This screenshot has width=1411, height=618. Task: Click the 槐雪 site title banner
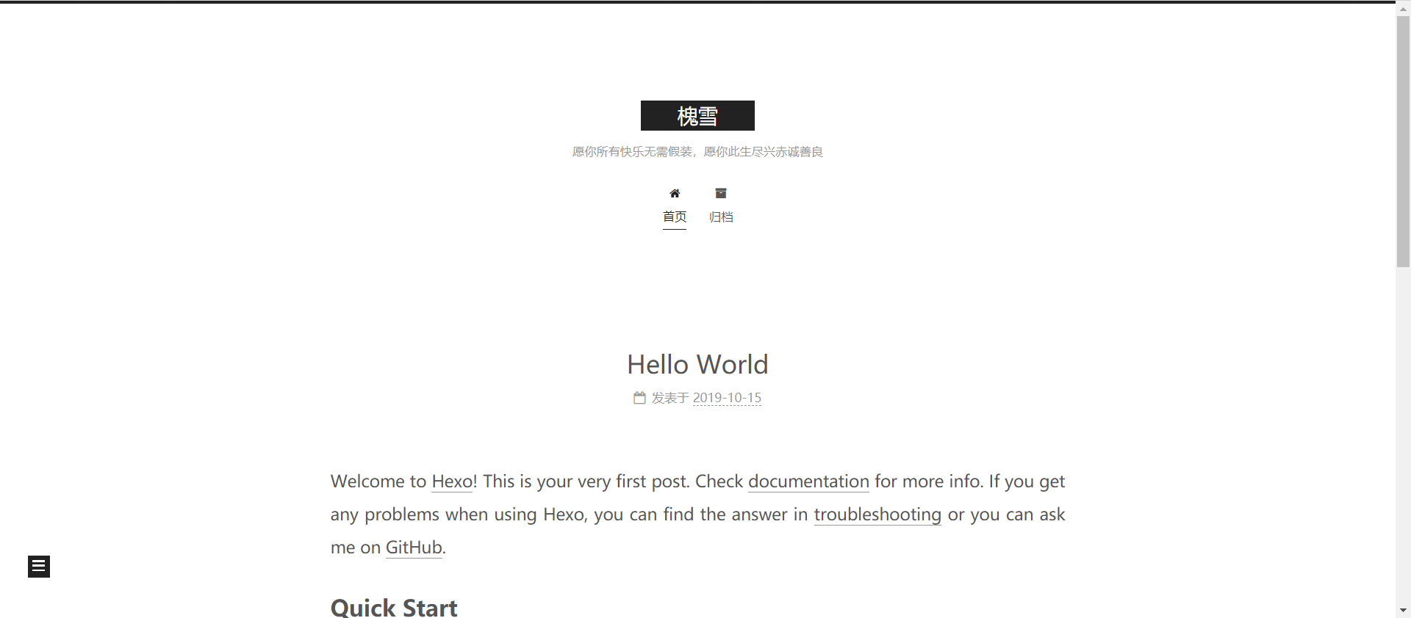click(697, 116)
